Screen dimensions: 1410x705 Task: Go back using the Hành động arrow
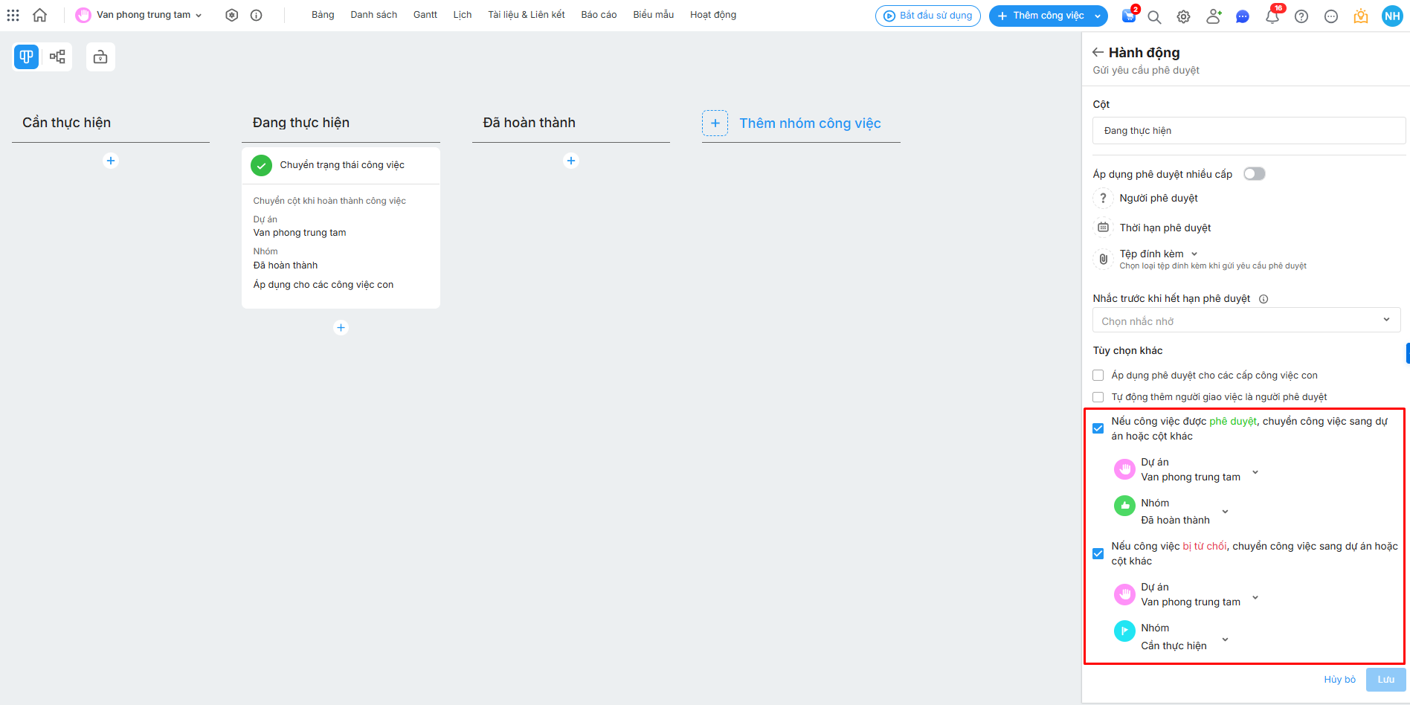tap(1098, 52)
